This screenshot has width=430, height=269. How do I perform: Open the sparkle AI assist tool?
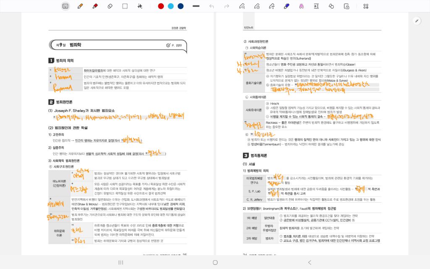(140, 6)
